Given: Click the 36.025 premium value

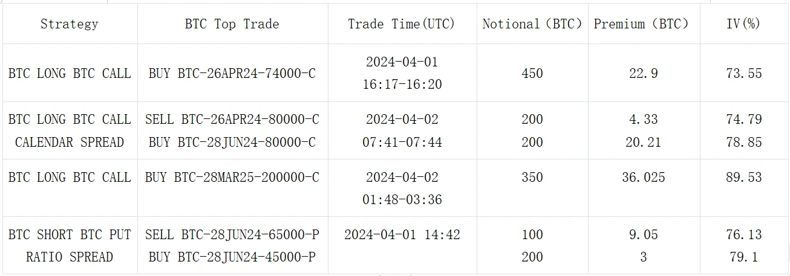Looking at the screenshot, I should point(643,178).
